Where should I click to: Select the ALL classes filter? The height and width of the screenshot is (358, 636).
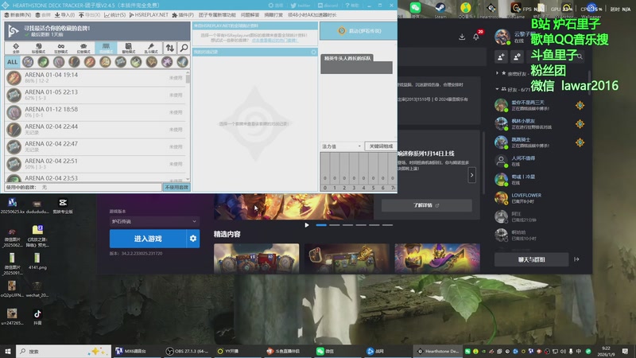[x=13, y=62]
